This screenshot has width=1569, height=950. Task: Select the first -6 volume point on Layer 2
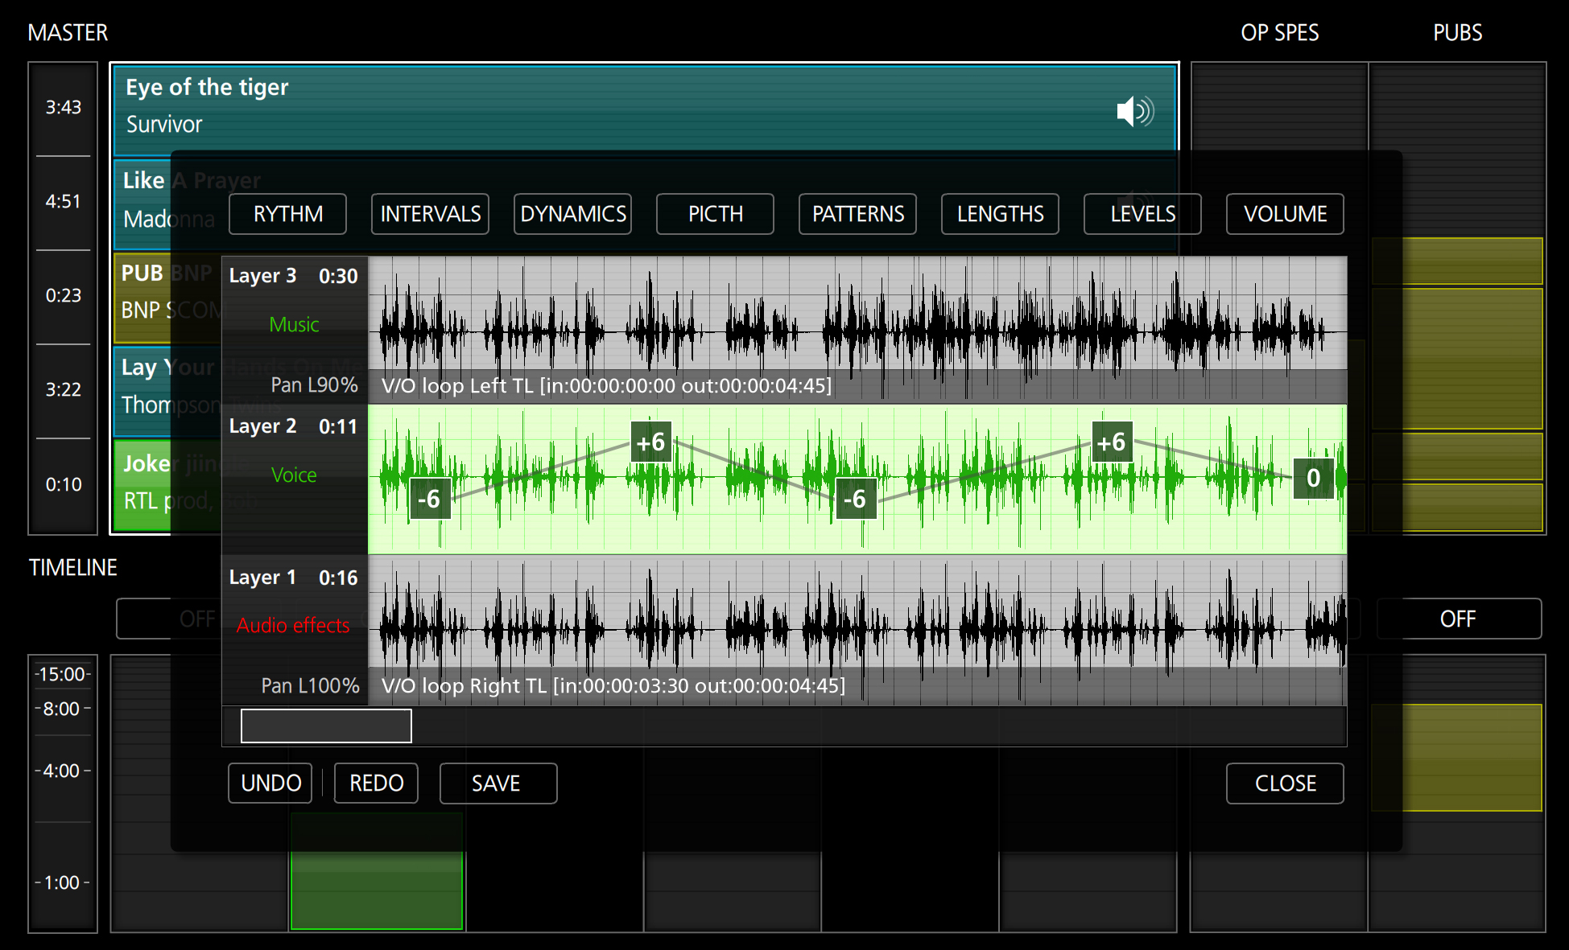(x=429, y=499)
